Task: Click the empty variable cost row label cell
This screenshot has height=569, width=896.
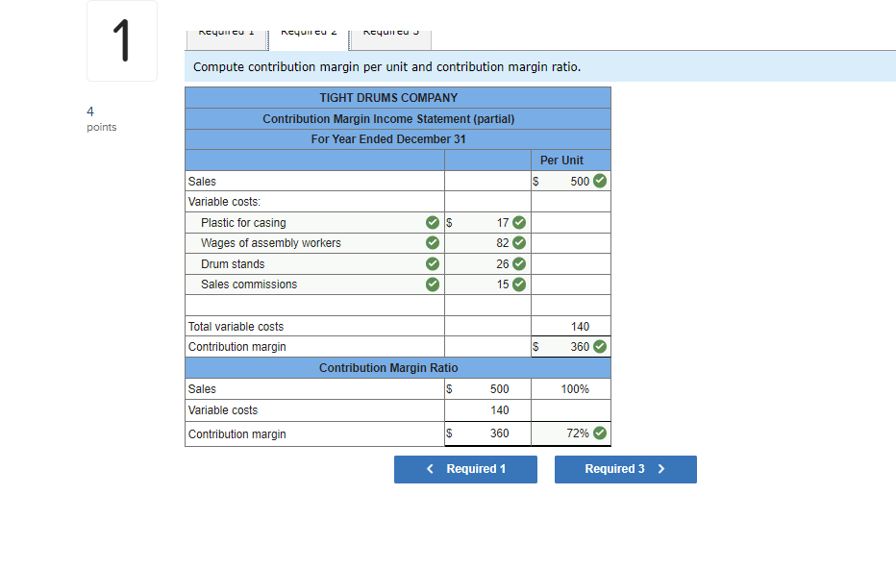Action: 315,305
